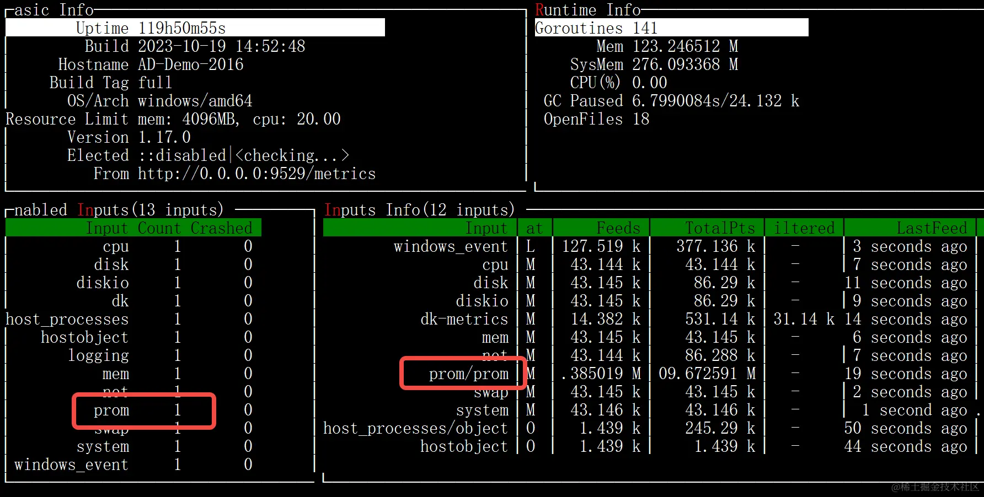Click the hostname AD-Demo-2016
This screenshot has width=984, height=497.
pos(191,64)
